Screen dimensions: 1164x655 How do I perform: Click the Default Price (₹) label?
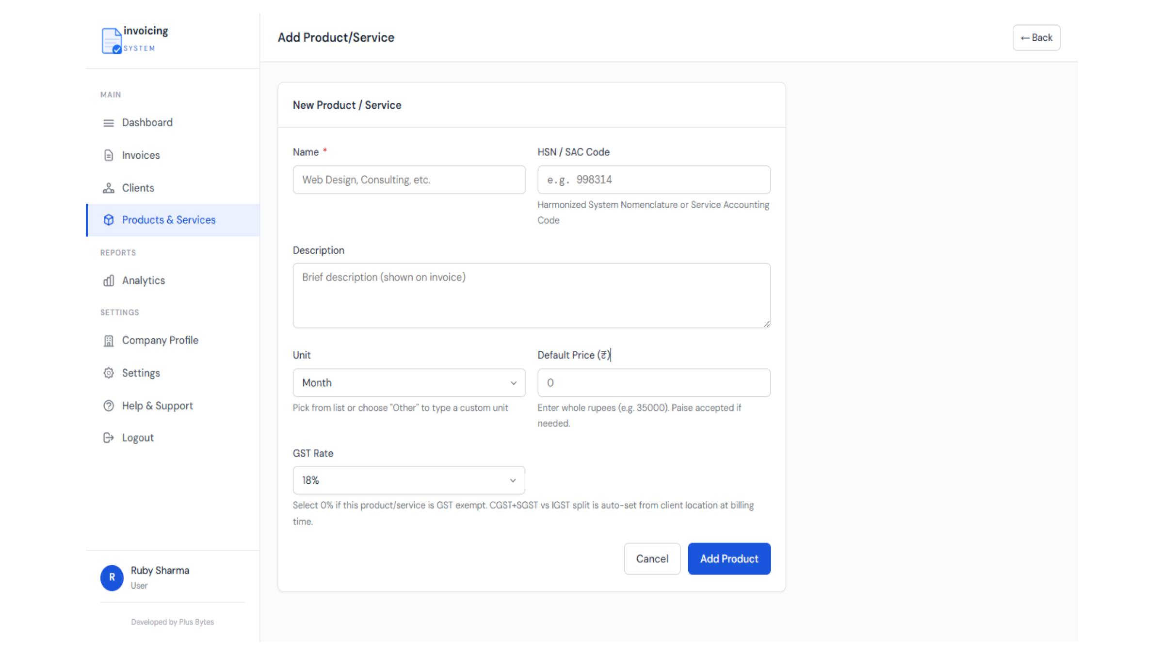tap(574, 355)
